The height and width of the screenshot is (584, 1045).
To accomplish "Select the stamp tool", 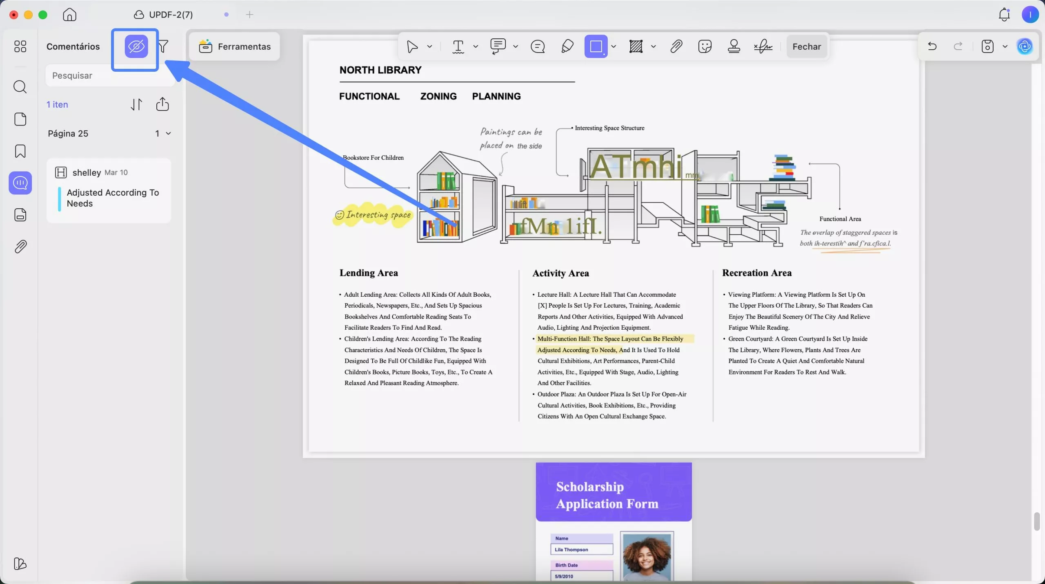I will tap(734, 46).
